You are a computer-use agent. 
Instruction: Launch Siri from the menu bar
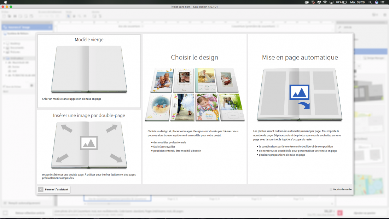(376, 2)
